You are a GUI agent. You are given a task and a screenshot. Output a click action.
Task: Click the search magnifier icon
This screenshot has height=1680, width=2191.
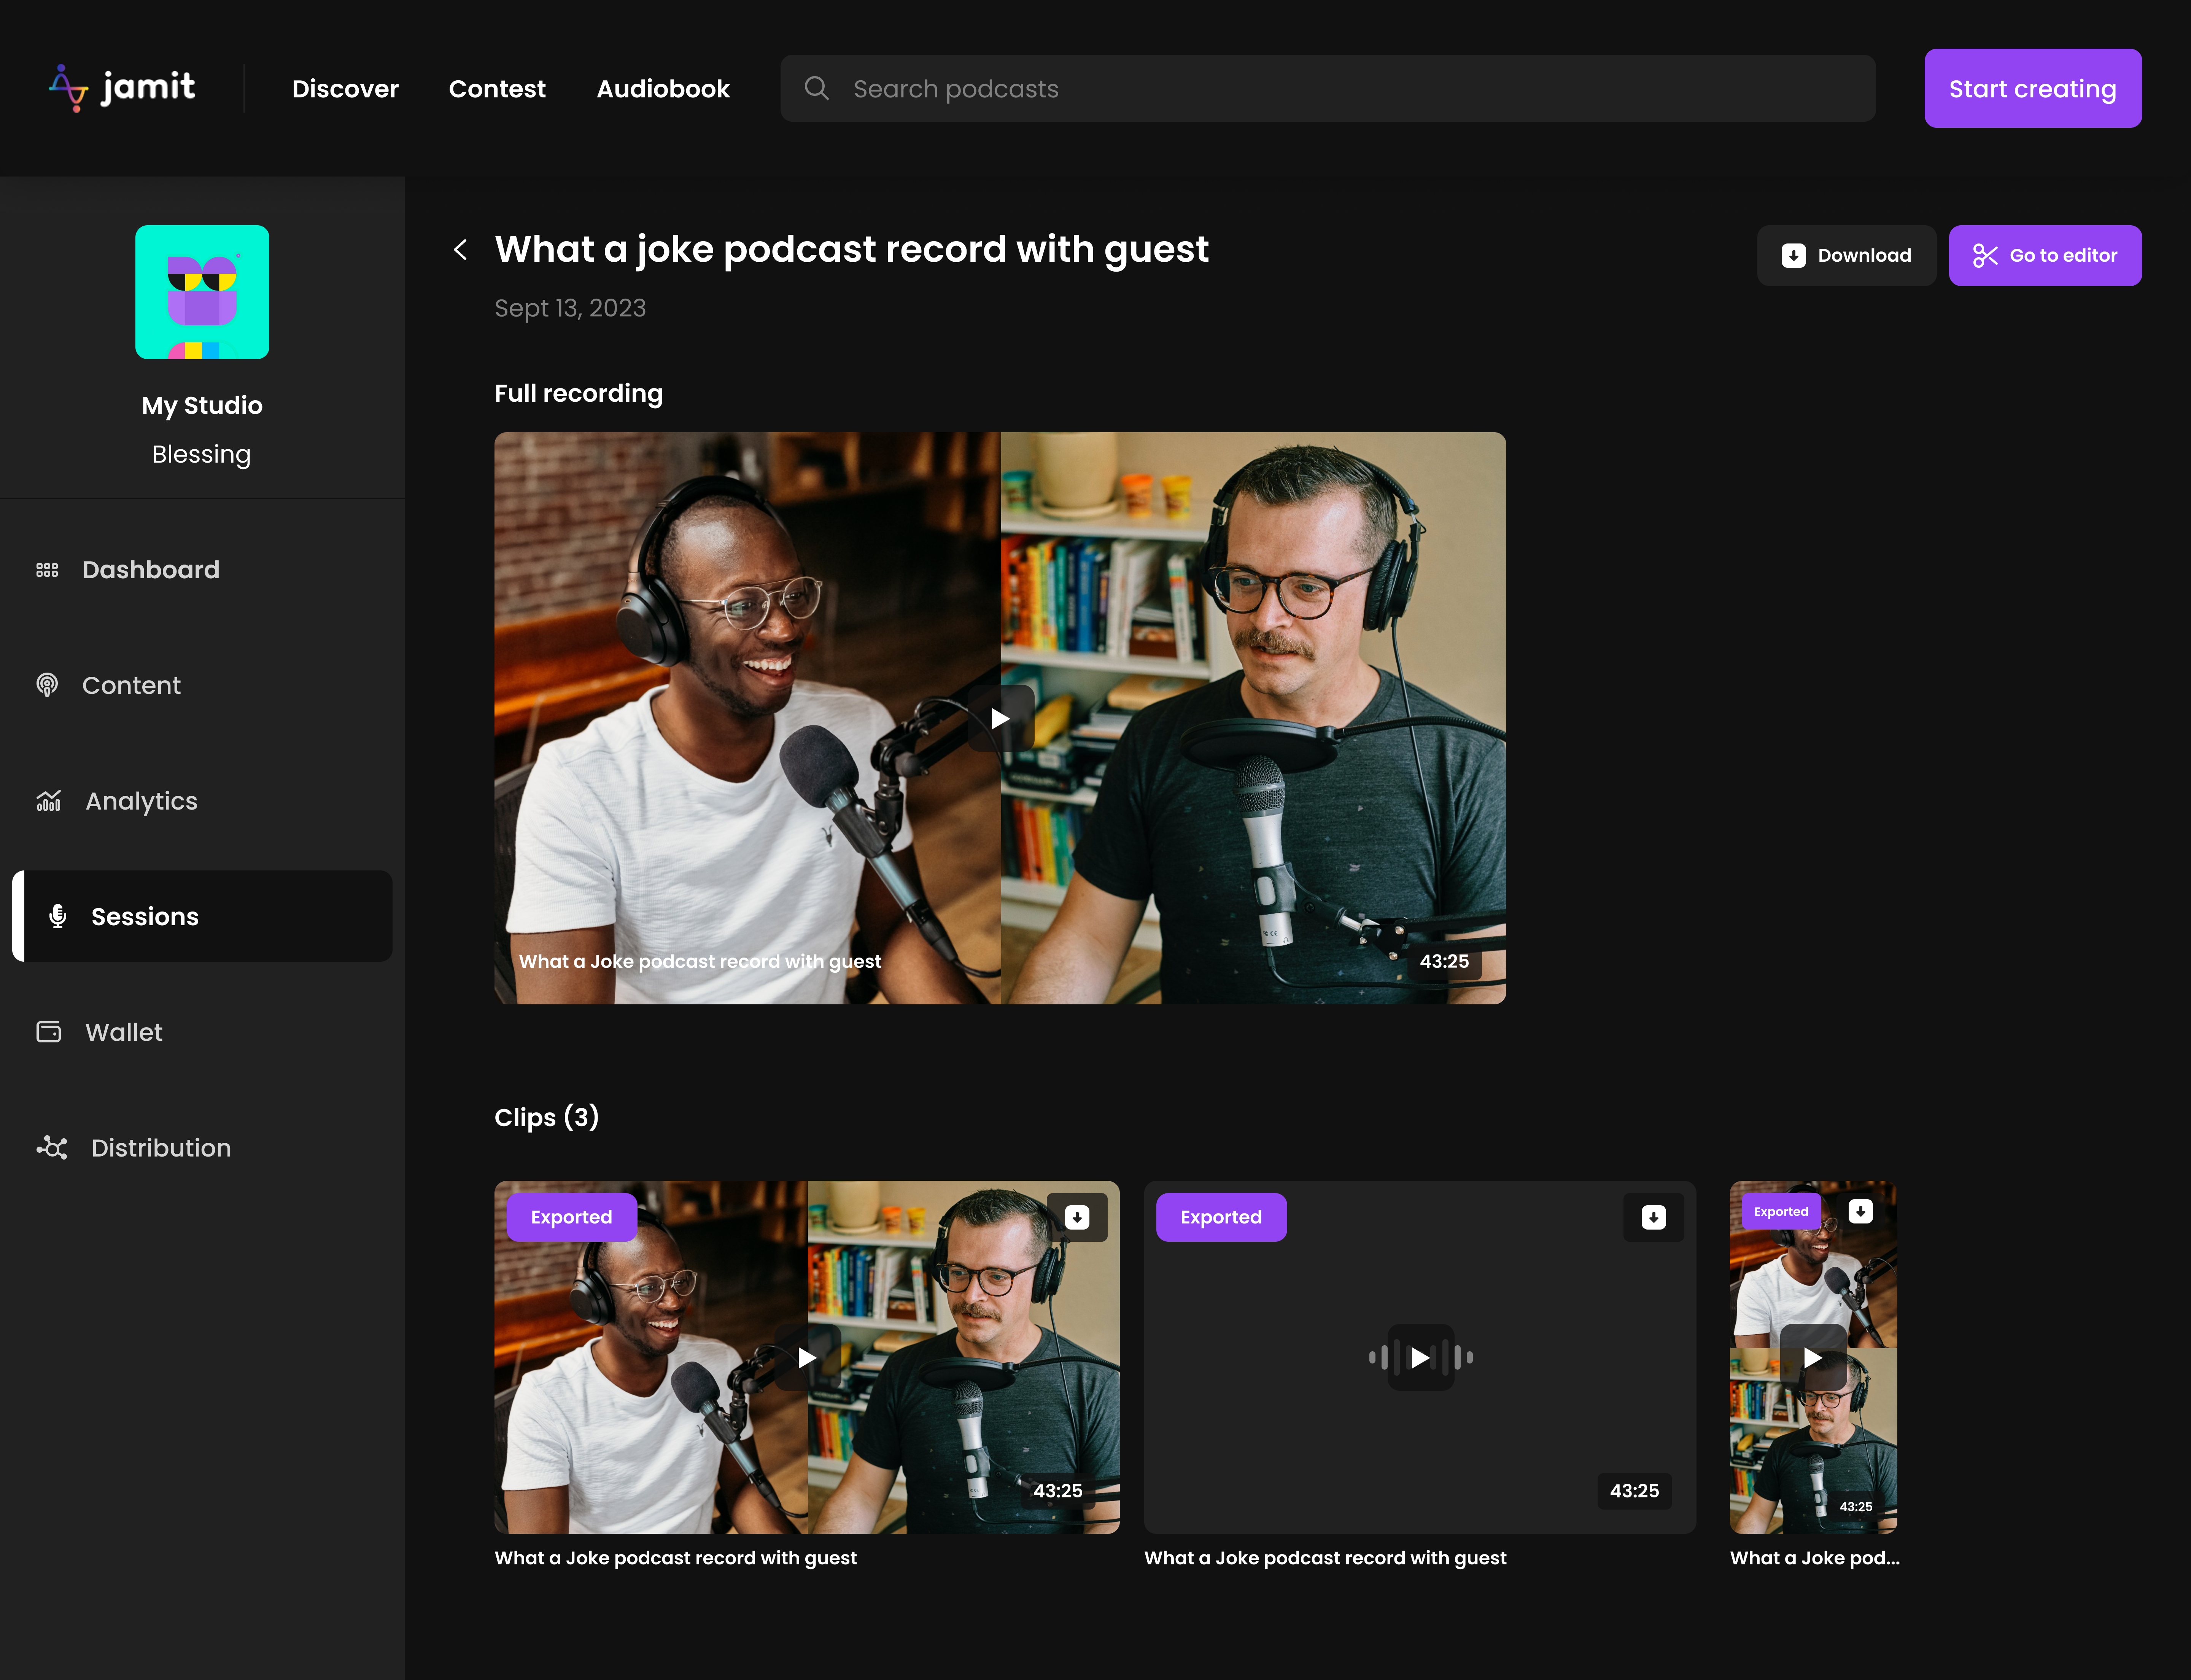[x=817, y=88]
